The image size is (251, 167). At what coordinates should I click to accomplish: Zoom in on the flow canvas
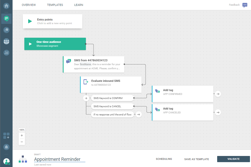[22, 135]
